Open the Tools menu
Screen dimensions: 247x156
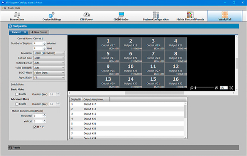[x=10, y=8]
